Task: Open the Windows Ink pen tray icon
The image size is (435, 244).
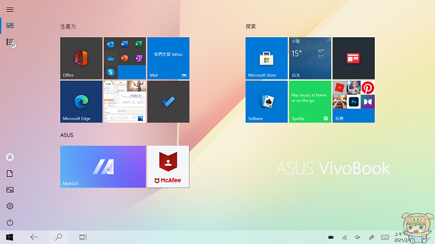Action: click(372, 237)
